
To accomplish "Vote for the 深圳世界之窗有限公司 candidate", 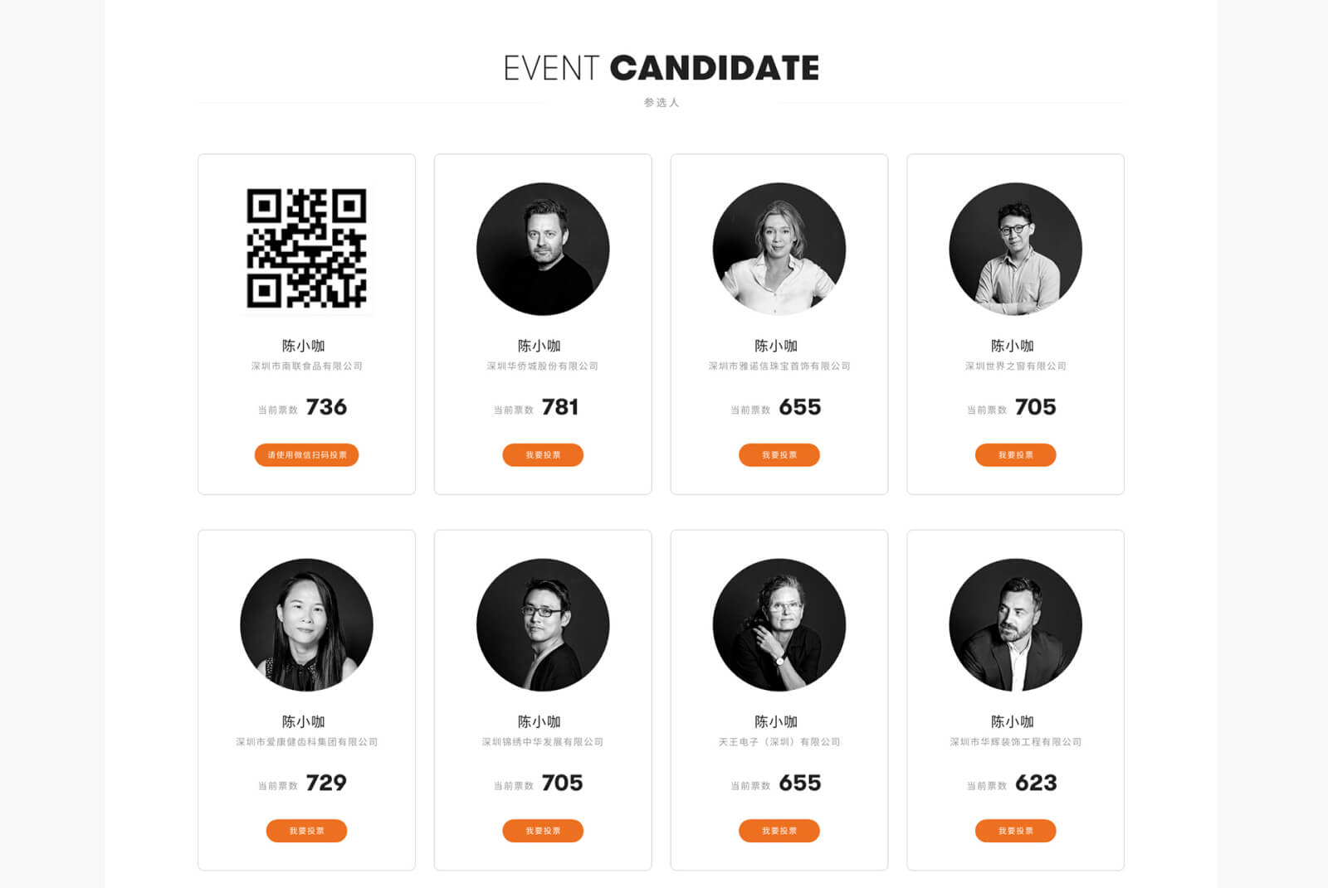I will [1015, 455].
